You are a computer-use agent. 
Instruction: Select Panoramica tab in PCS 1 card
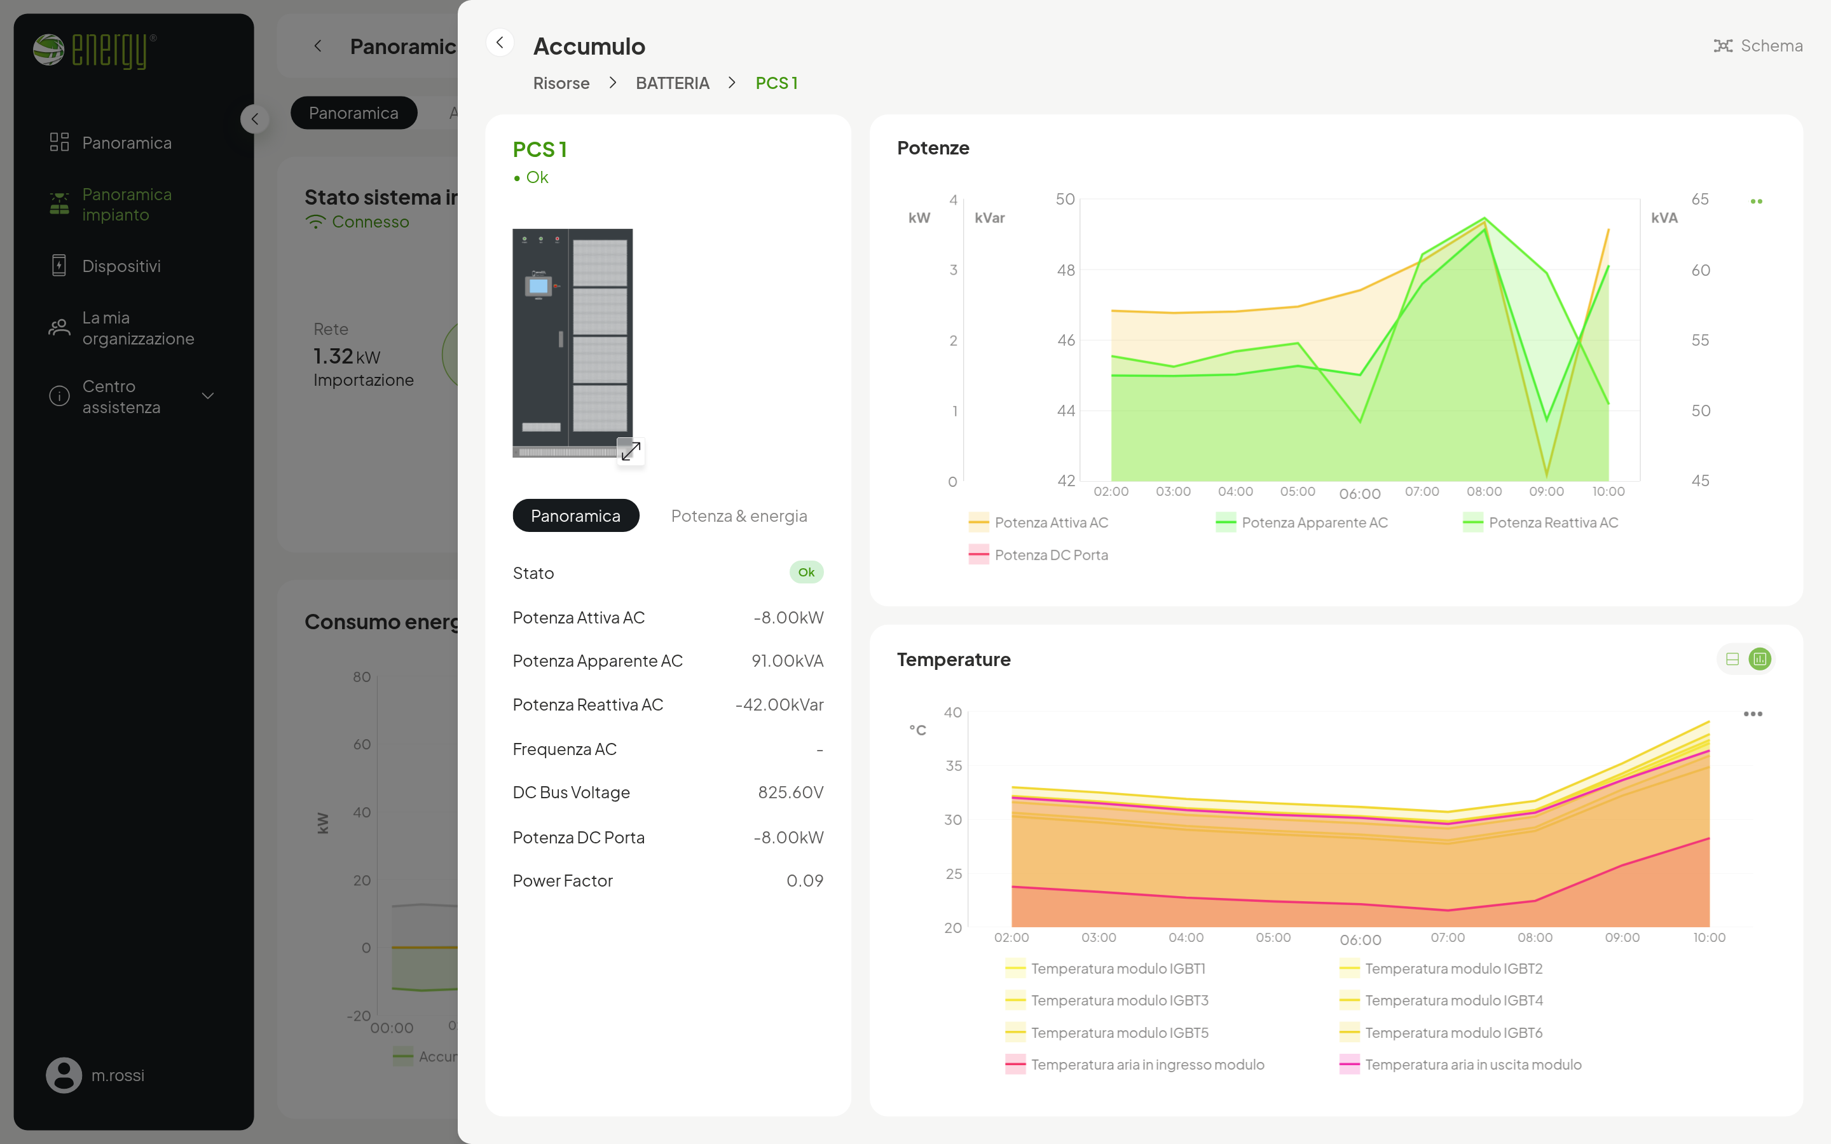pyautogui.click(x=575, y=516)
